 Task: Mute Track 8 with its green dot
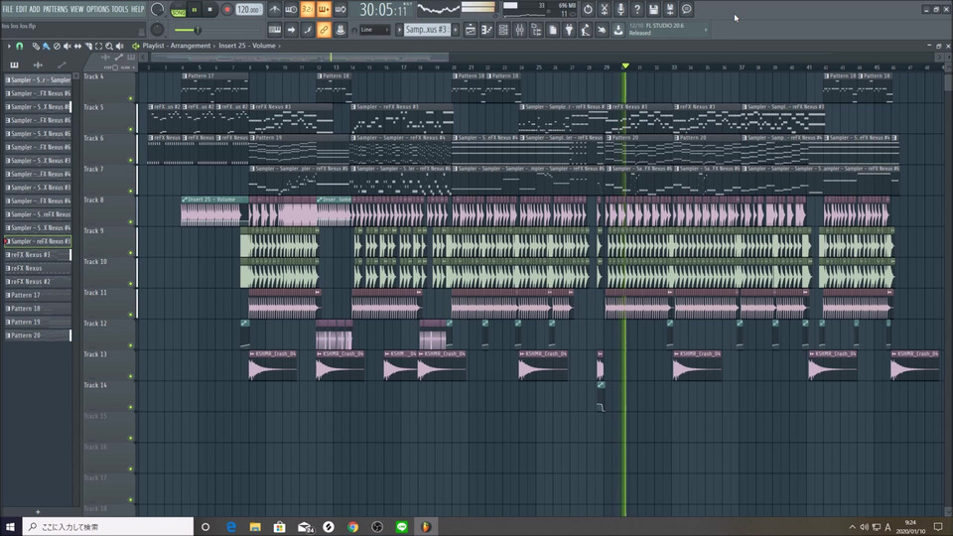point(131,221)
